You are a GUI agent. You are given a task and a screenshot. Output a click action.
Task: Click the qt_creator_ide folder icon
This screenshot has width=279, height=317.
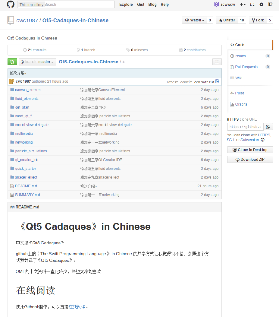click(12, 160)
